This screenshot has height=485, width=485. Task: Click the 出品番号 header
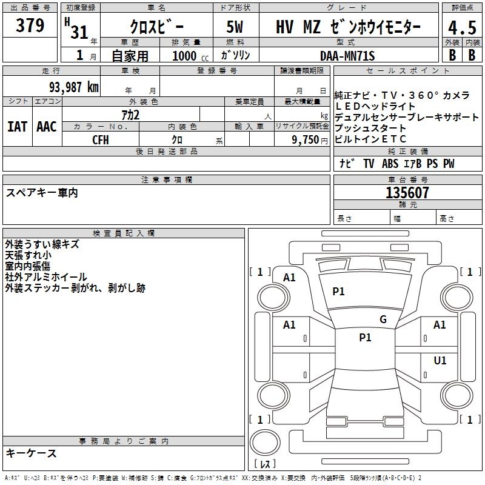[30, 8]
